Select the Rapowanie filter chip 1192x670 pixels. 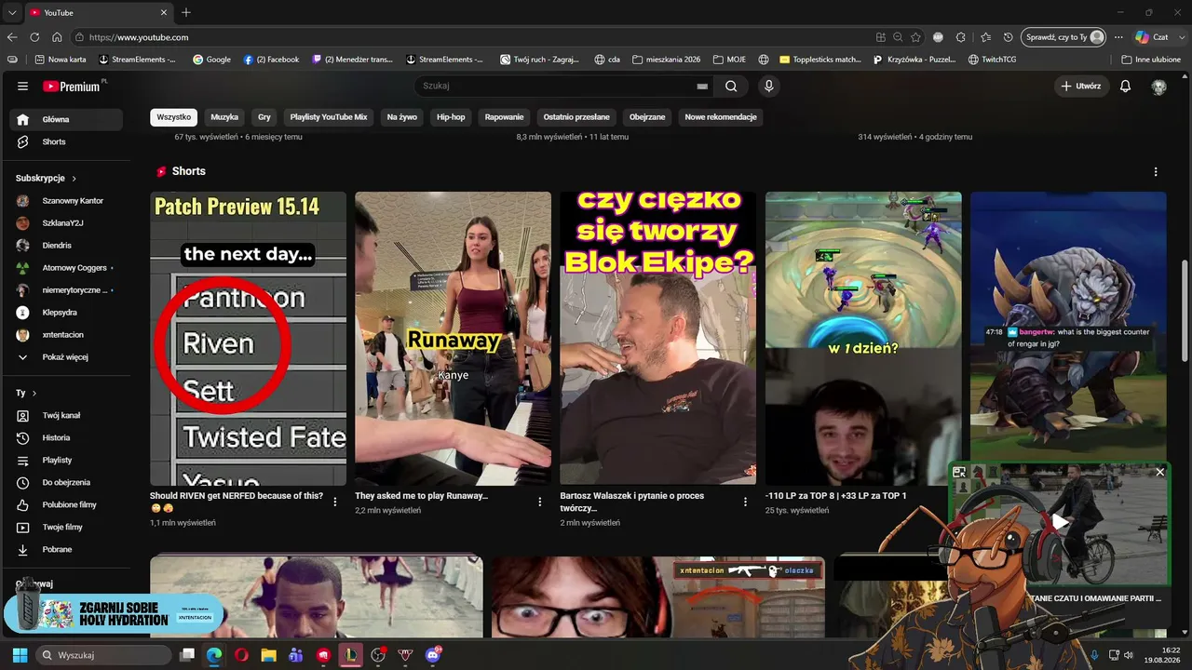point(505,117)
